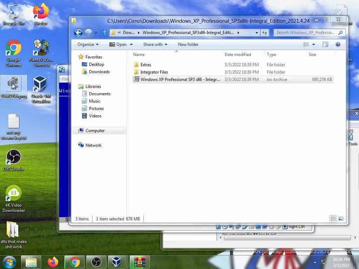Expand the address bar previous locations dropdown
359x269 pixels.
pos(257,33)
